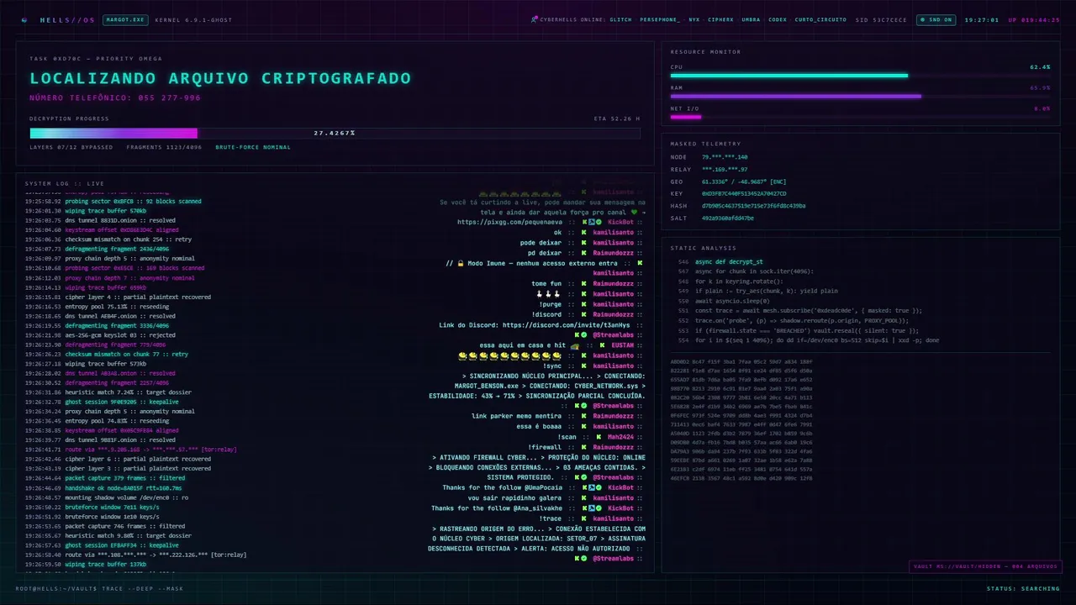Select online user NYX
Viewport: 1076px width, 605px height.
point(694,19)
